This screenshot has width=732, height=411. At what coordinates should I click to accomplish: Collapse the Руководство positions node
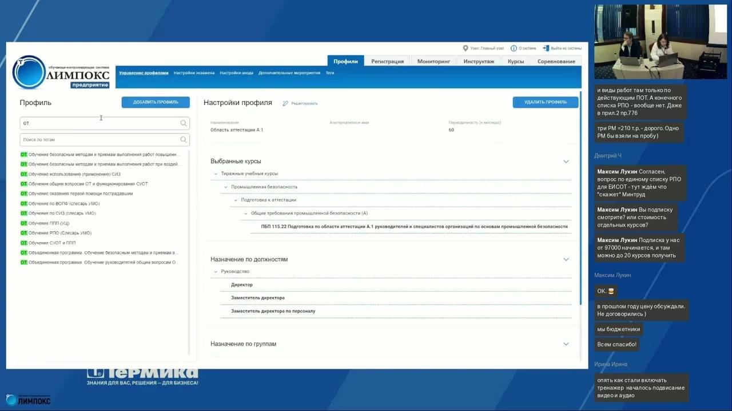(x=216, y=272)
